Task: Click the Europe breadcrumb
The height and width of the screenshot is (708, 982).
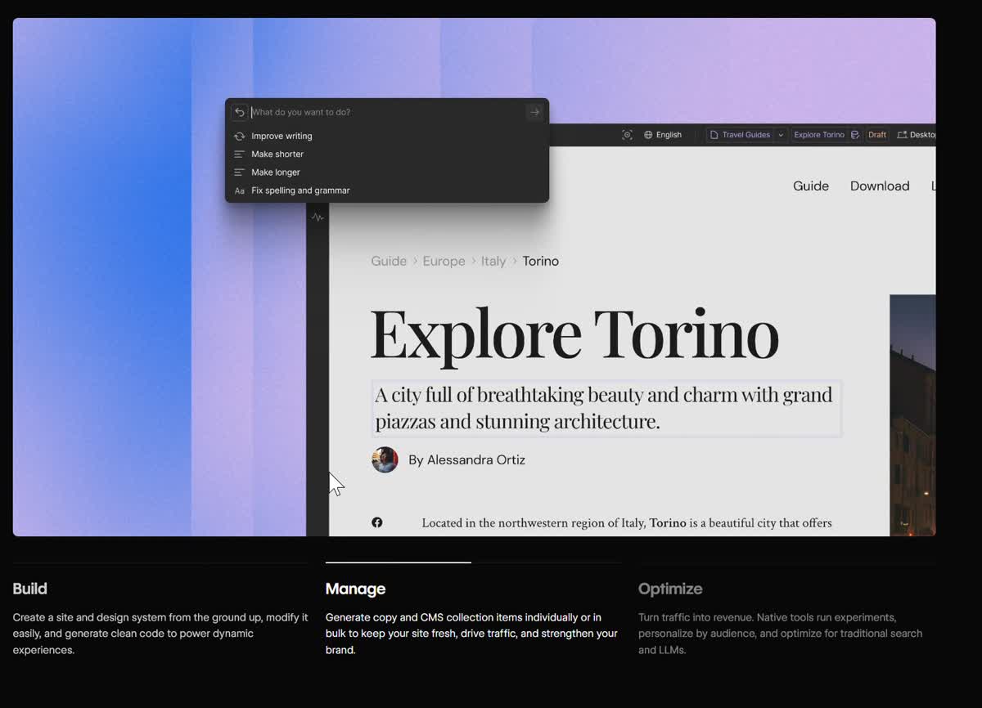Action: pos(444,261)
